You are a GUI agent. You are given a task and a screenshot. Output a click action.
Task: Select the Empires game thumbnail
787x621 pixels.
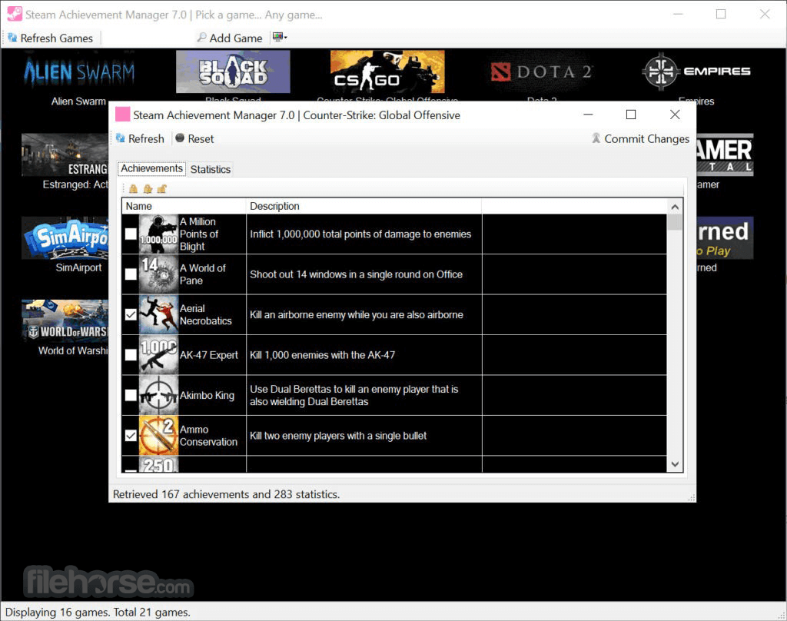pos(696,71)
